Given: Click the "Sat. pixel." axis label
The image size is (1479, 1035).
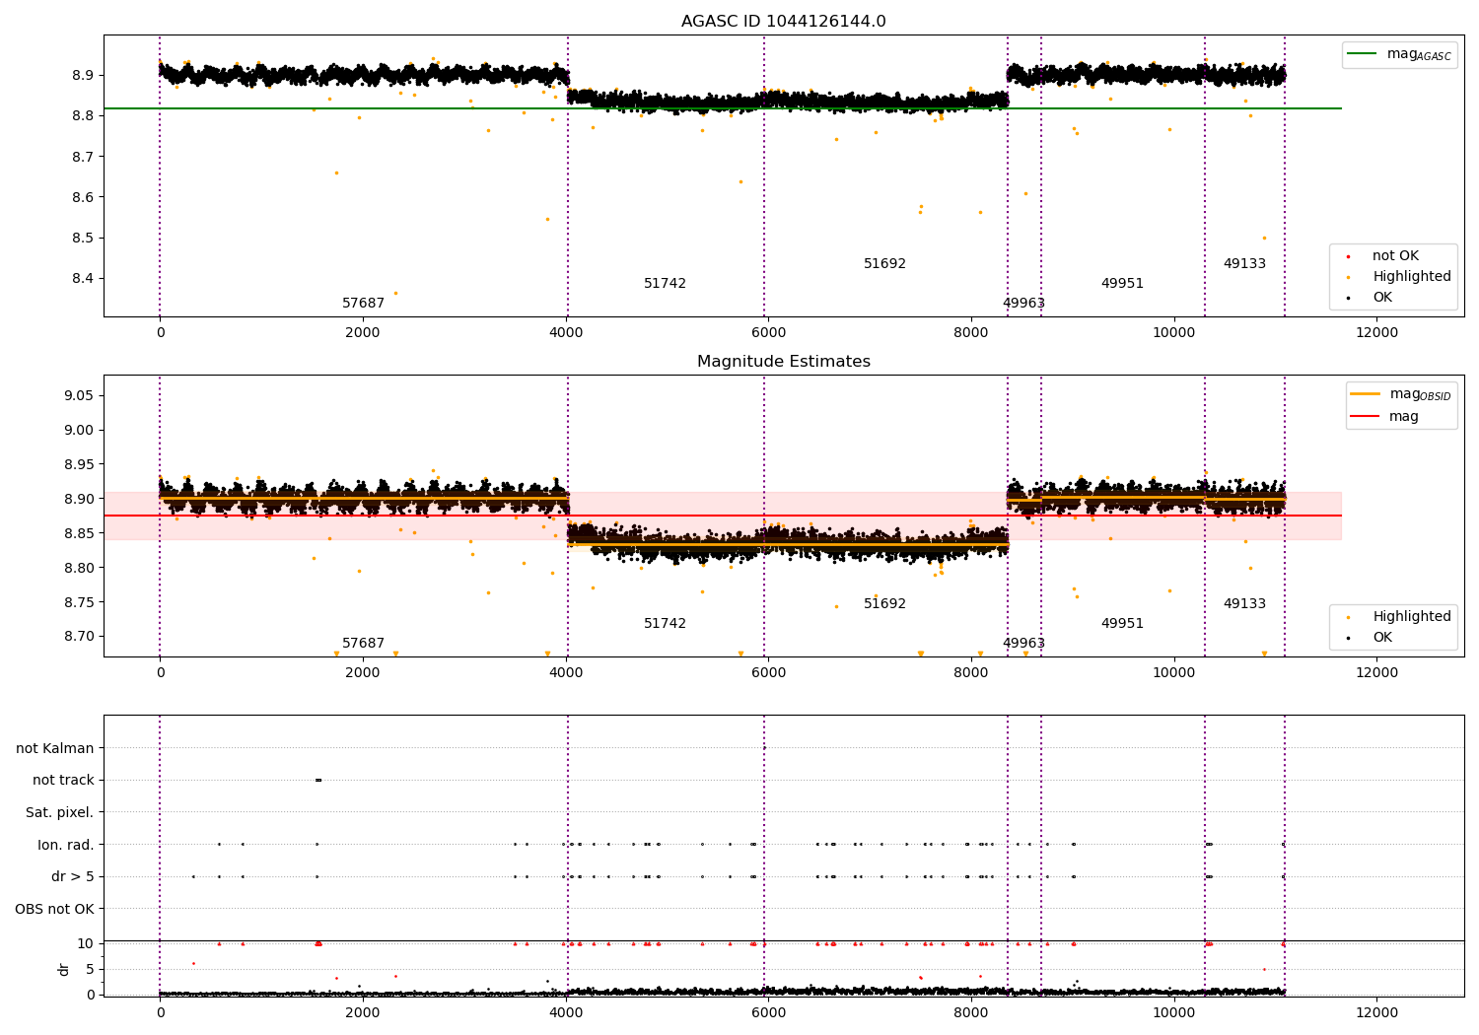Looking at the screenshot, I should [60, 813].
